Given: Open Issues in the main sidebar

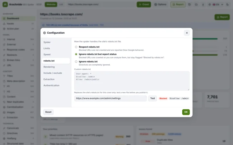Looking at the screenshot, I should click(18, 23).
